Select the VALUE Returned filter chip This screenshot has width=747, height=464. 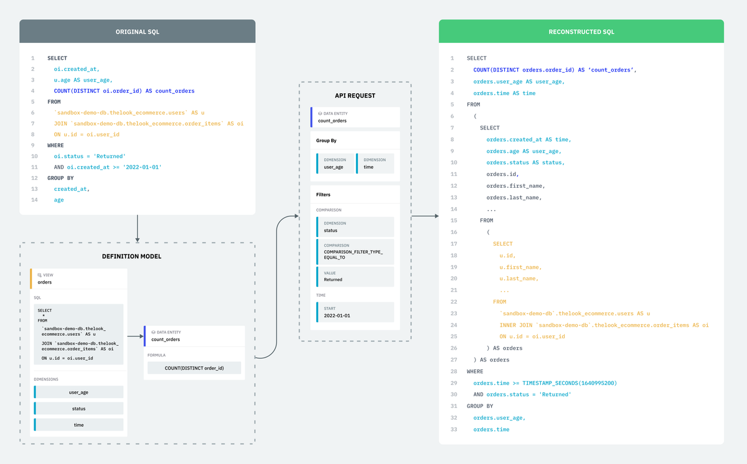[355, 276]
